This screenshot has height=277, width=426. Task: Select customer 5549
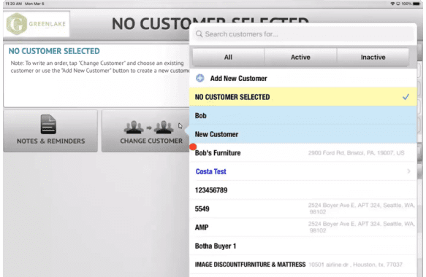(303, 209)
